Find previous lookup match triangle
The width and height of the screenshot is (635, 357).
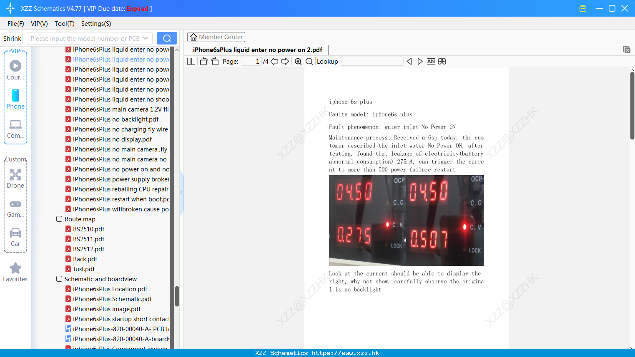click(x=409, y=62)
